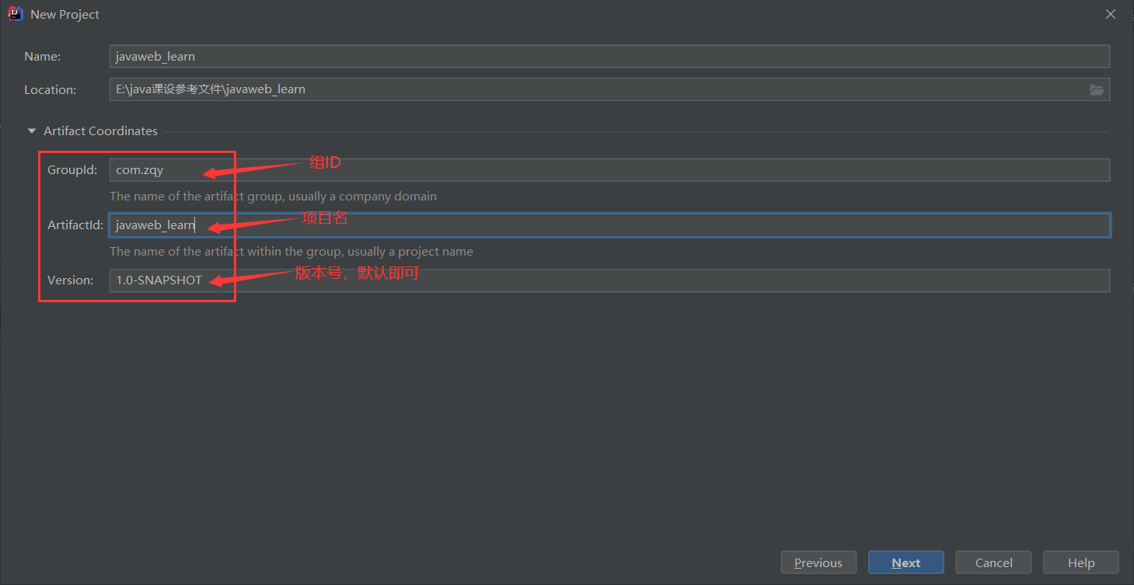Click the "Version:" label
This screenshot has height=585, width=1134.
(71, 280)
